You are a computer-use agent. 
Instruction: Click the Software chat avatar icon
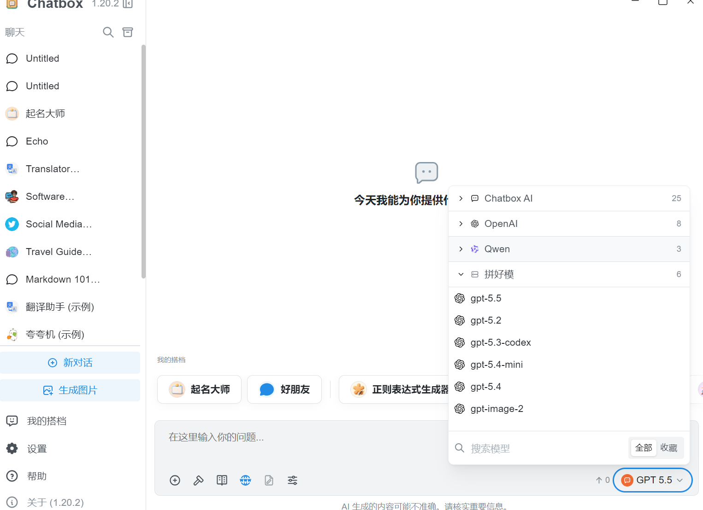tap(12, 197)
